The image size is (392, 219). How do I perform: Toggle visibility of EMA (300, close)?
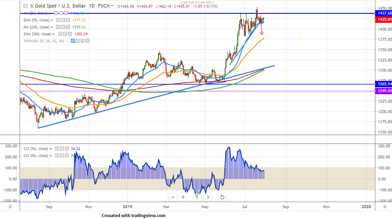pyautogui.click(x=60, y=34)
